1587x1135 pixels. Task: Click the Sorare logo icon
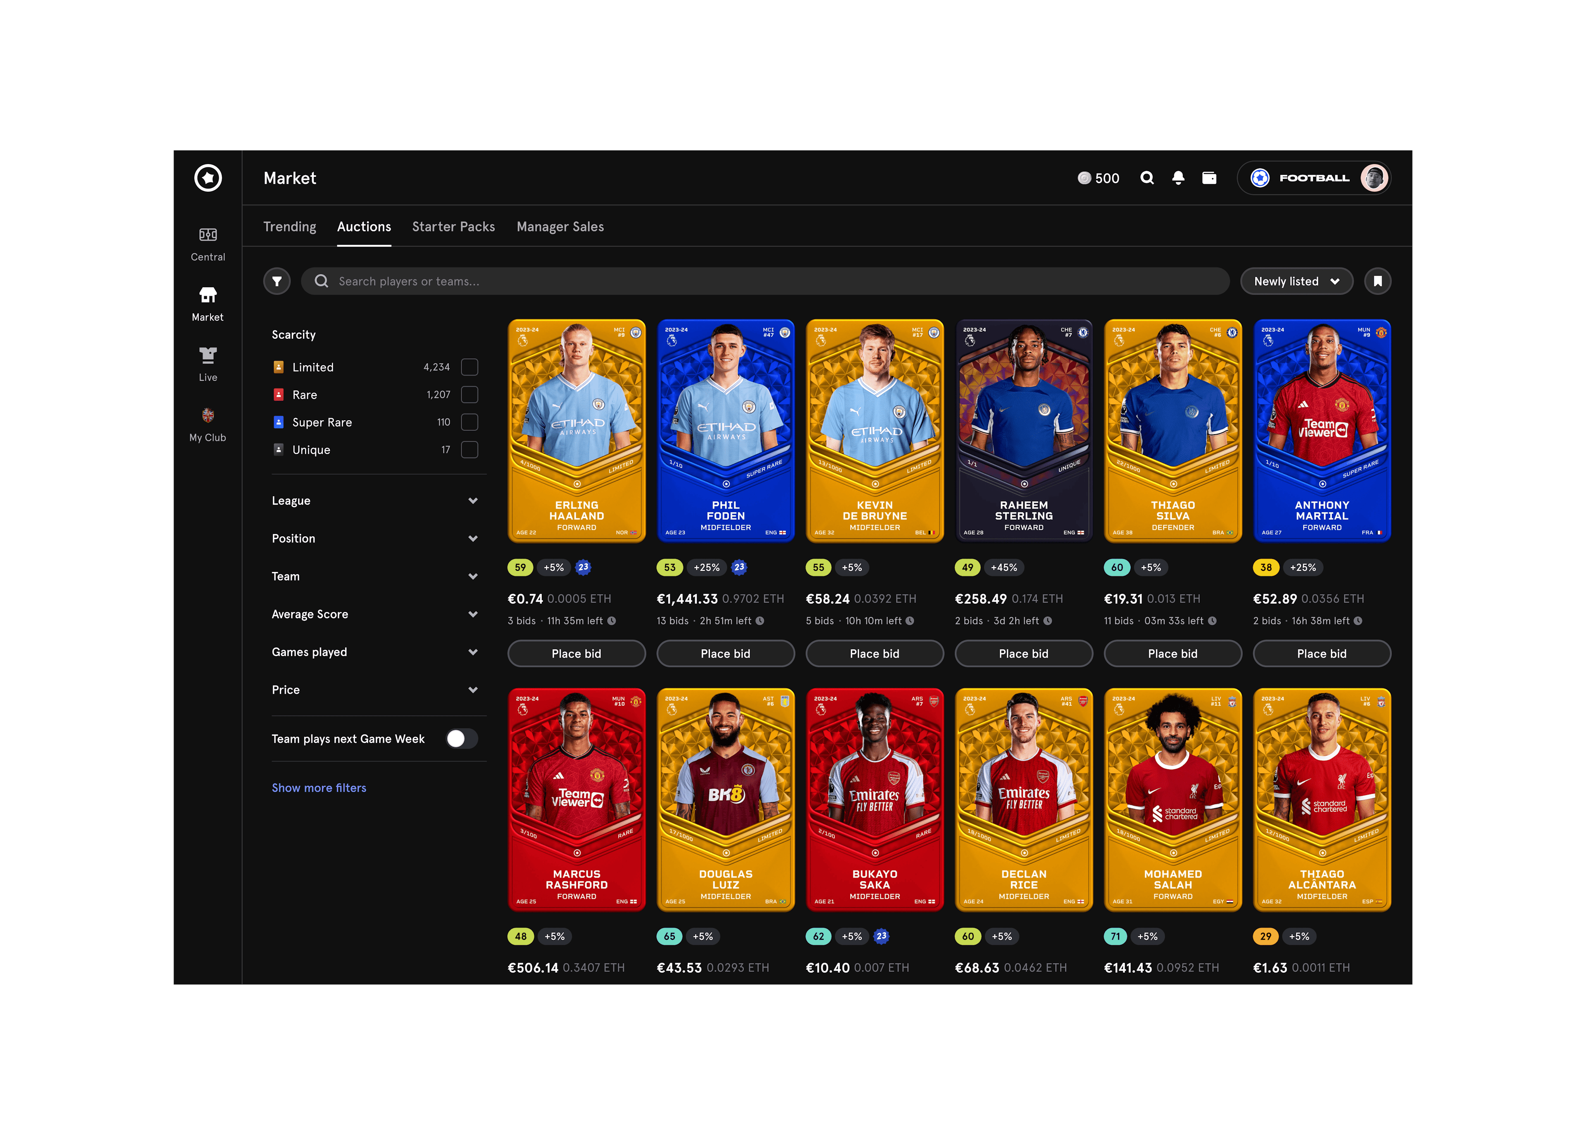point(207,178)
